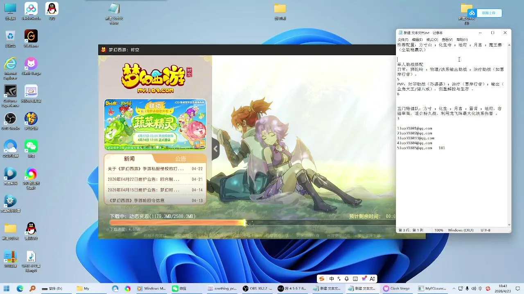Click Notepad vertical scrollbar up arrow
The height and width of the screenshot is (294, 524).
(509, 45)
